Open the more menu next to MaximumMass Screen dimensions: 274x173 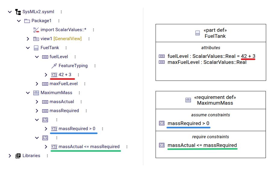79,93
